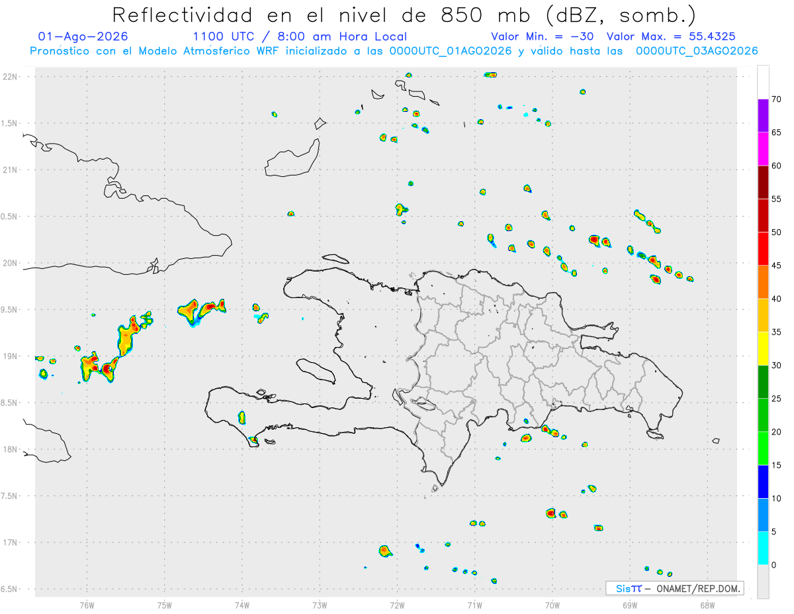The width and height of the screenshot is (794, 614).
Task: Click the longitude axis label '68W'
Action: (x=707, y=605)
